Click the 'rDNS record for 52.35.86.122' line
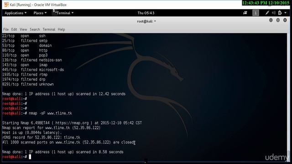This screenshot has width=292, height=164. click(41, 138)
